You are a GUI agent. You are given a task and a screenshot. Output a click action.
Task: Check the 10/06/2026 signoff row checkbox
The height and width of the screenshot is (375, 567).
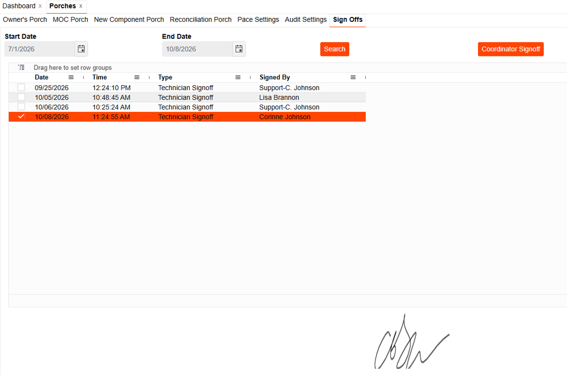21,107
